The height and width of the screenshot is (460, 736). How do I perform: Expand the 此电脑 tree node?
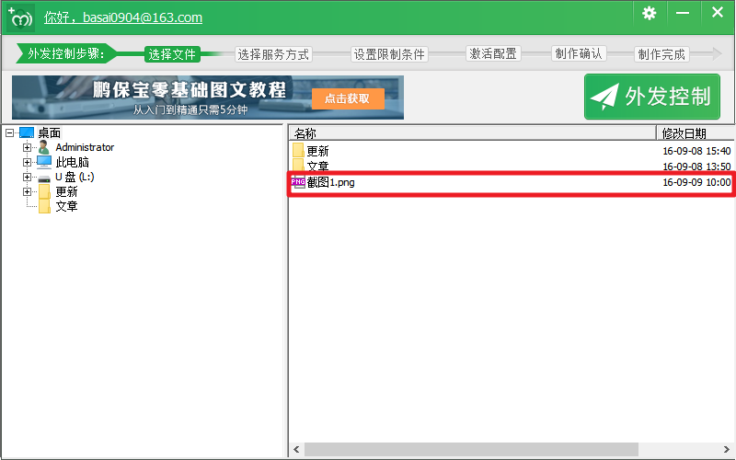(x=28, y=162)
